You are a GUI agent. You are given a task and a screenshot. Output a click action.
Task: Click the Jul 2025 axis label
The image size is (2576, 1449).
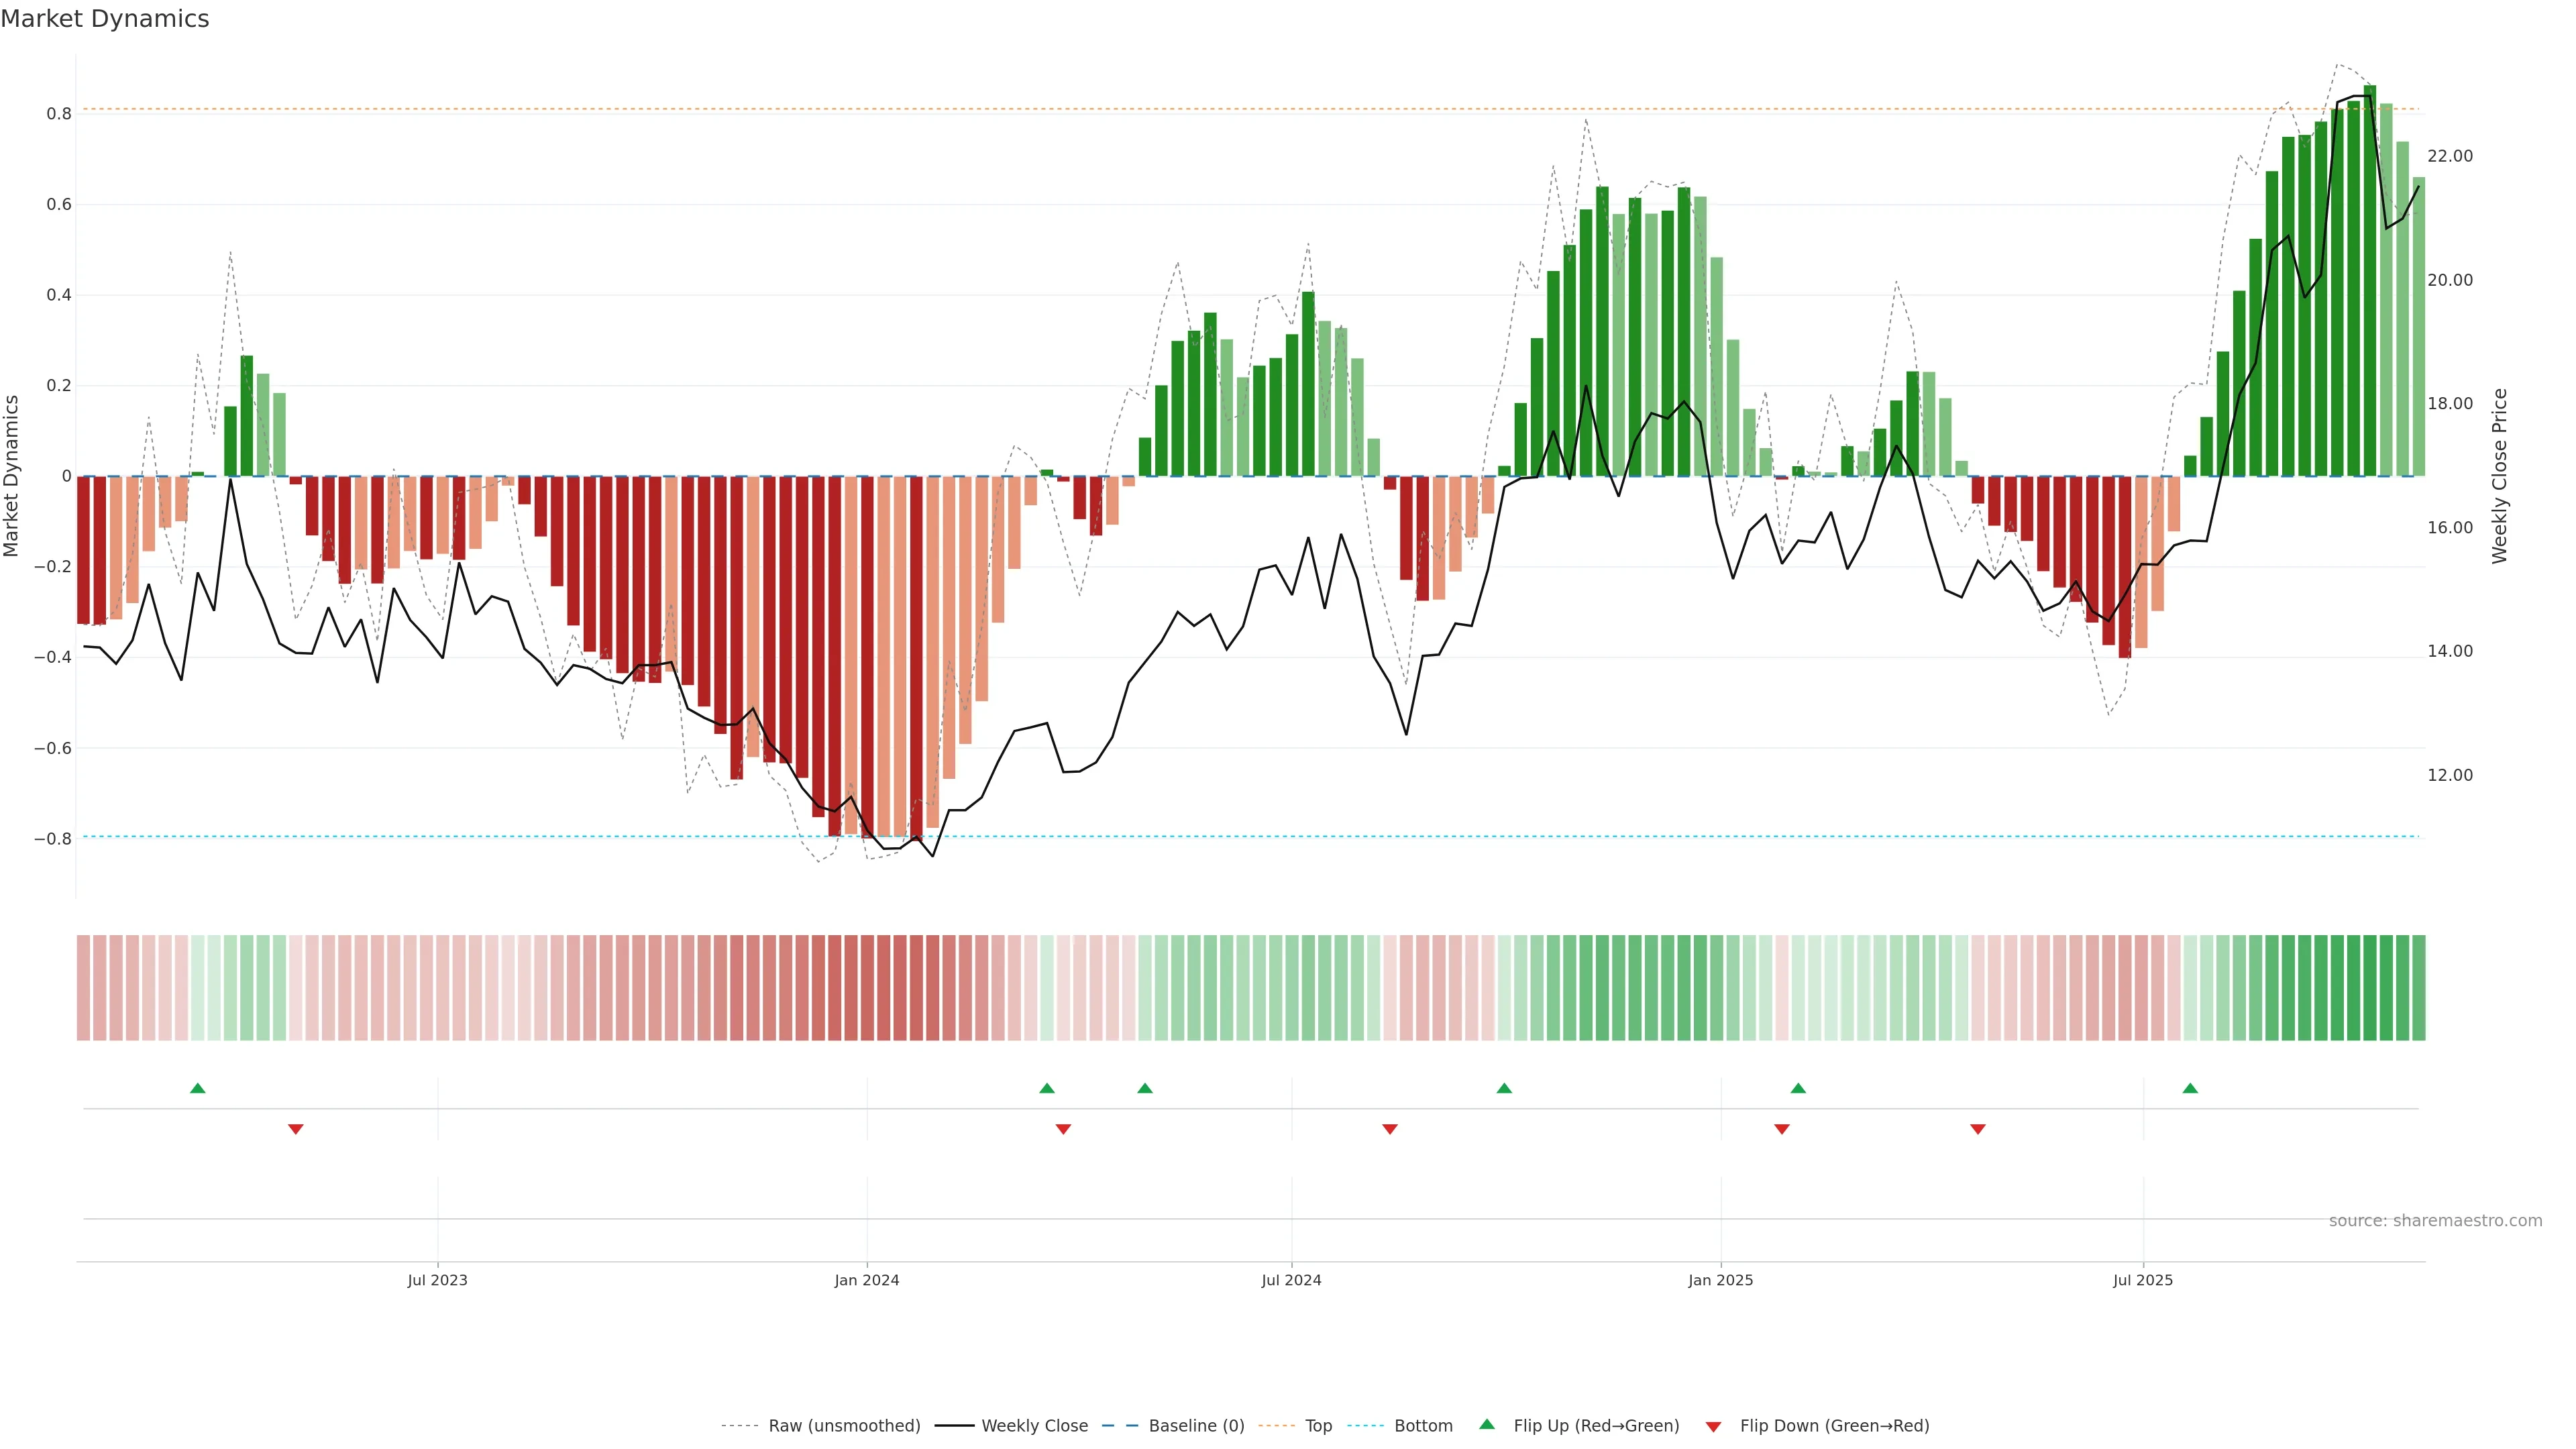pos(2143,1280)
